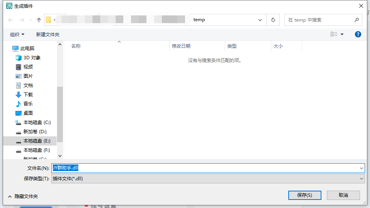Click sidebar scrollbar up arrow

(x=60, y=44)
